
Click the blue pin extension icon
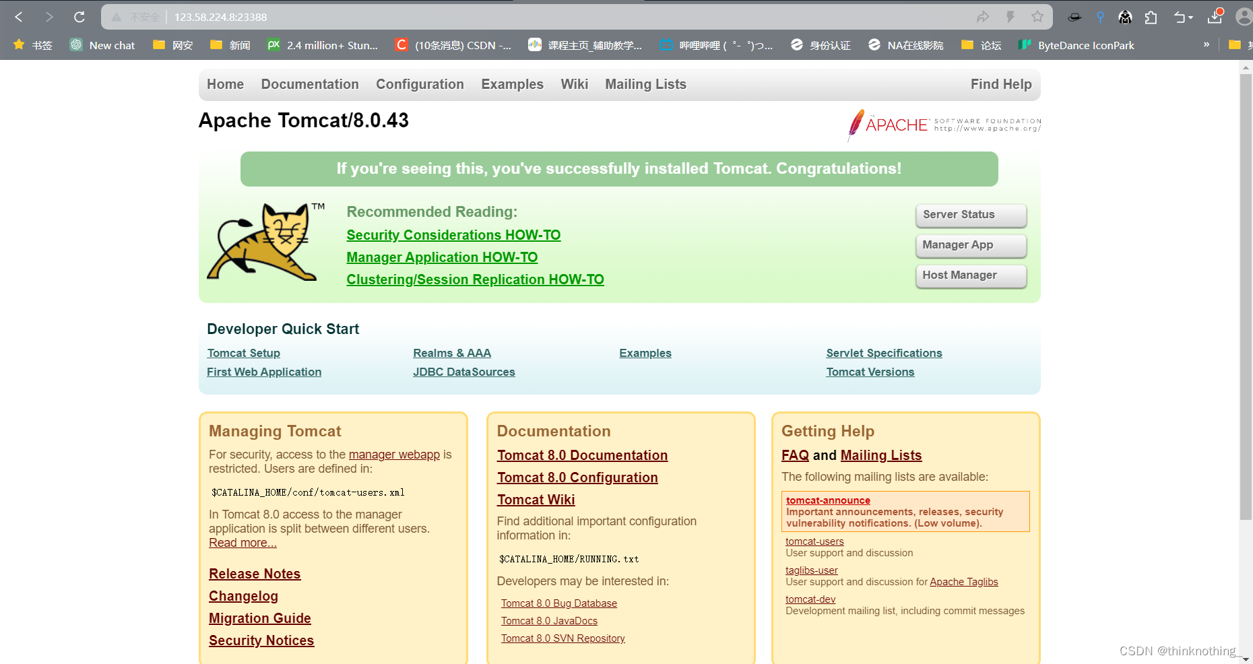coord(1101,17)
